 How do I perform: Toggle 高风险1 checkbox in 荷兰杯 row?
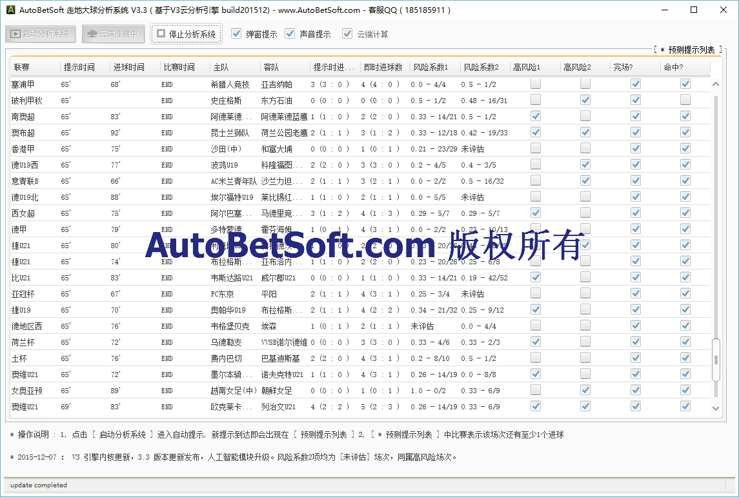(x=536, y=342)
